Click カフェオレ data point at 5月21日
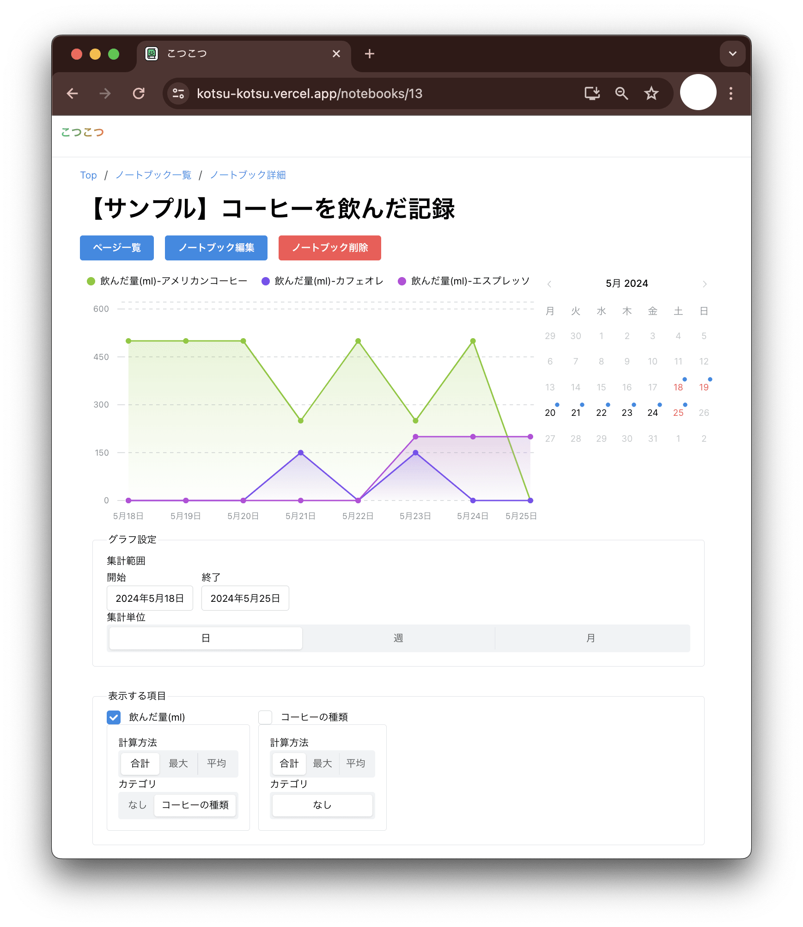 [301, 453]
